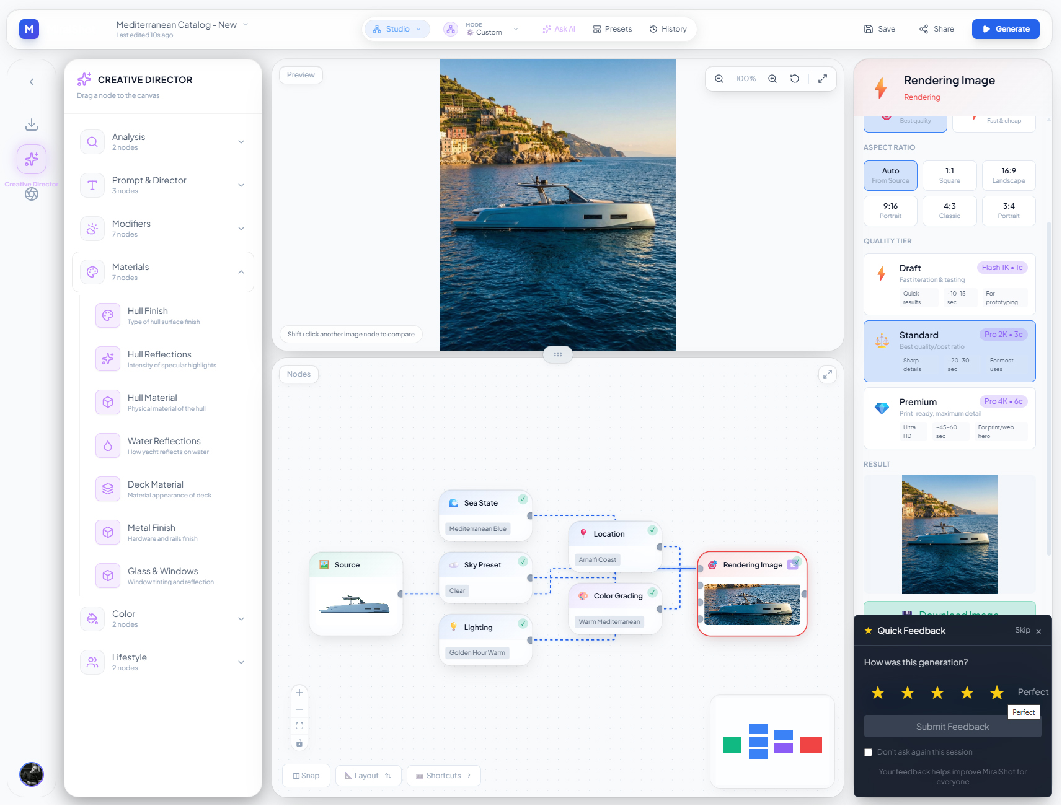Lock the node canvas with the padlock icon

tap(299, 743)
